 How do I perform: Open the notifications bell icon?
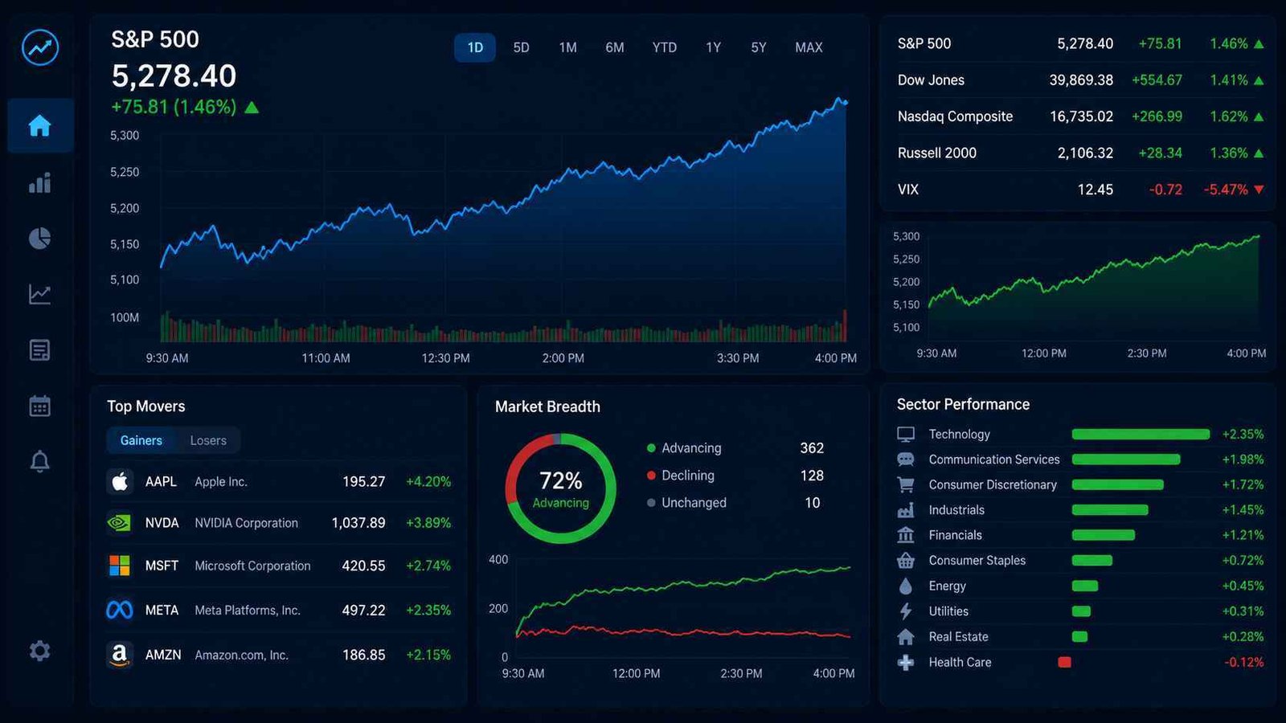(39, 461)
